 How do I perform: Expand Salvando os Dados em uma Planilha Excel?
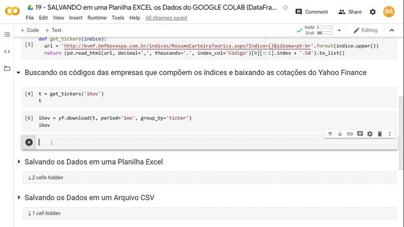click(x=19, y=161)
